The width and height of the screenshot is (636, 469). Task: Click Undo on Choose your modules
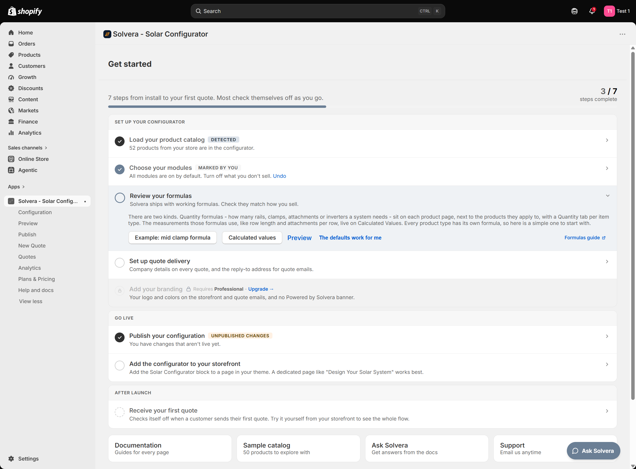279,176
